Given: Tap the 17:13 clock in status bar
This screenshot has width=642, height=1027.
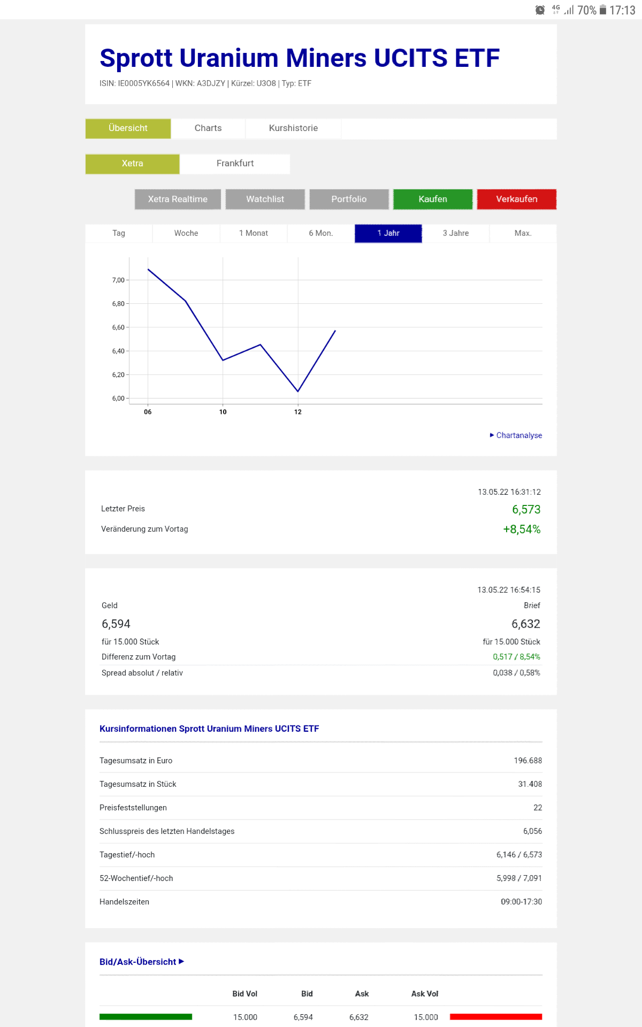Looking at the screenshot, I should click(622, 10).
